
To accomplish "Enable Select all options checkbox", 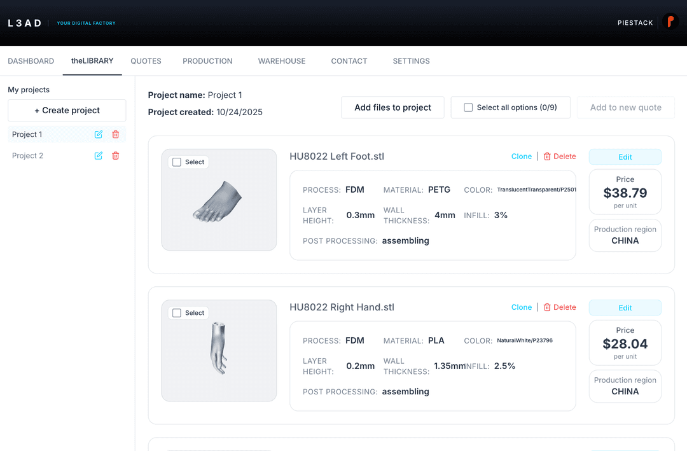I will pos(469,107).
